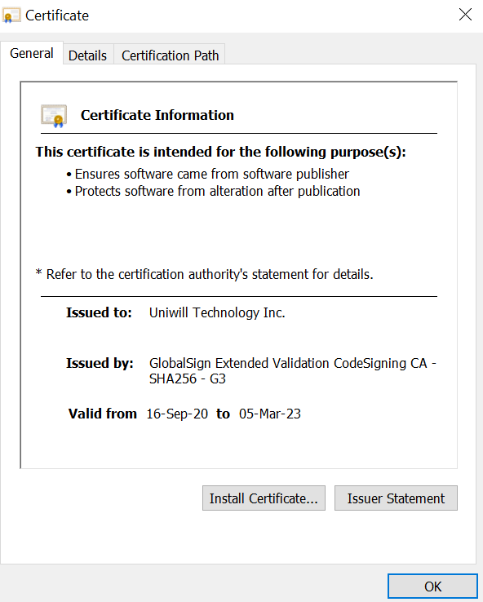483x602 pixels.
Task: Click the expiry date 05-Mar-23
Action: [270, 414]
